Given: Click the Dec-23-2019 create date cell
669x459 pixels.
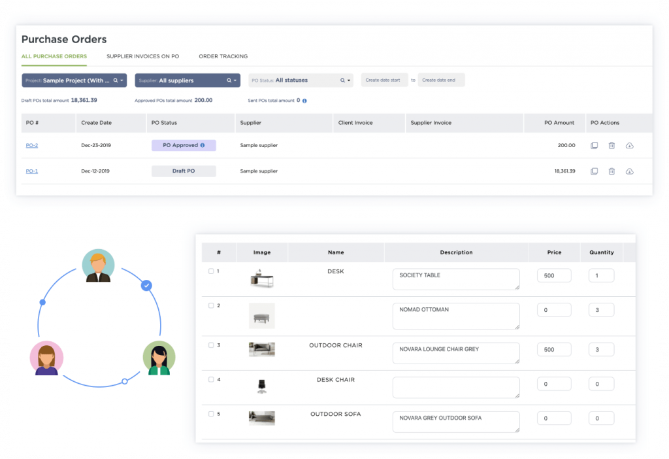Looking at the screenshot, I should click(x=96, y=146).
